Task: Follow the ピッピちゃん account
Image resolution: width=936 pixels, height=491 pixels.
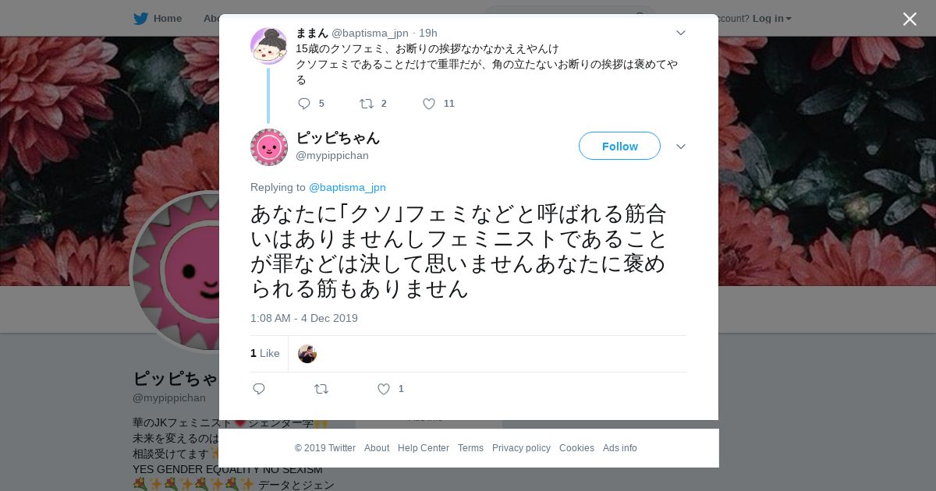Action: click(619, 146)
